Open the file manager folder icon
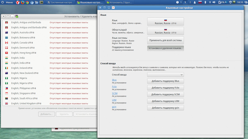Viewport: 248px width, 139px height. (x=37, y=2)
